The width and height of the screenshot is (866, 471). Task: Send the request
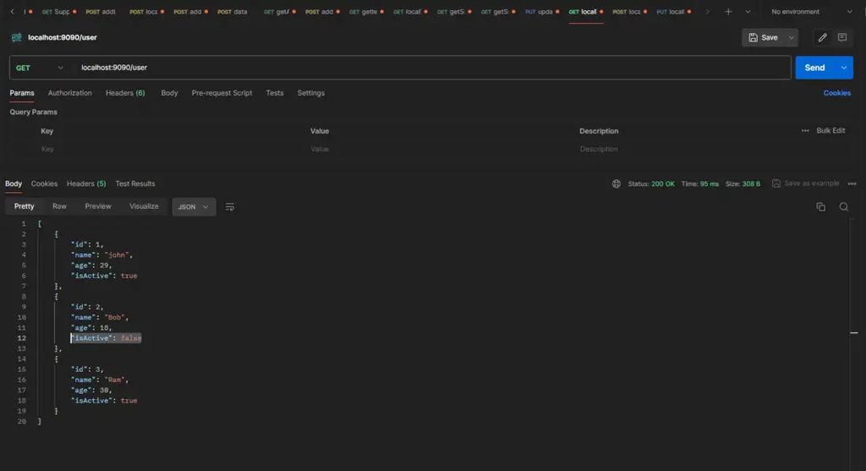point(814,68)
